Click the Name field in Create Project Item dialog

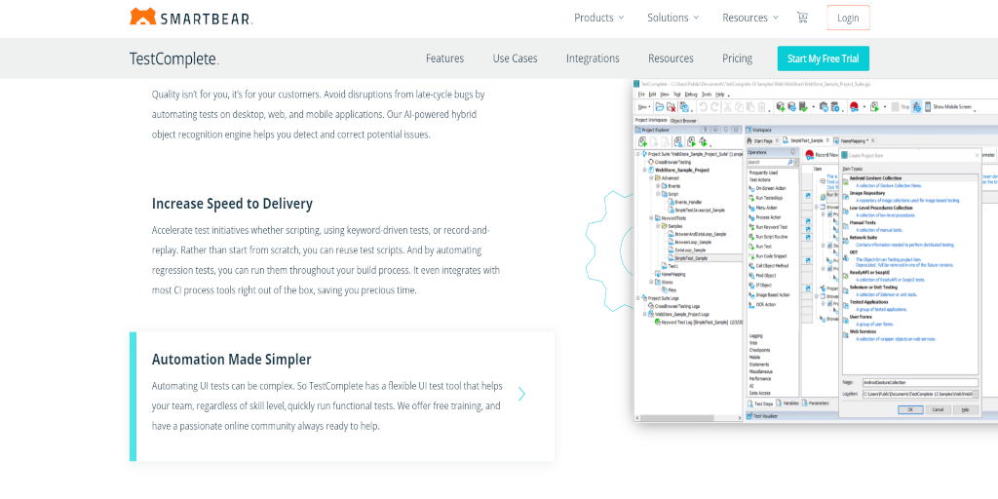tap(920, 382)
